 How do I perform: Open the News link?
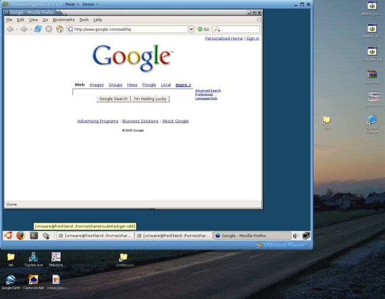coord(132,85)
